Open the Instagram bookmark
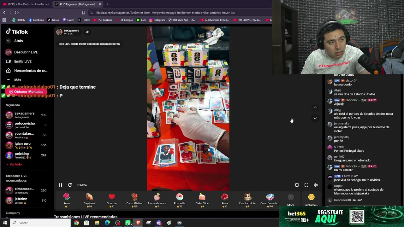 157,20
